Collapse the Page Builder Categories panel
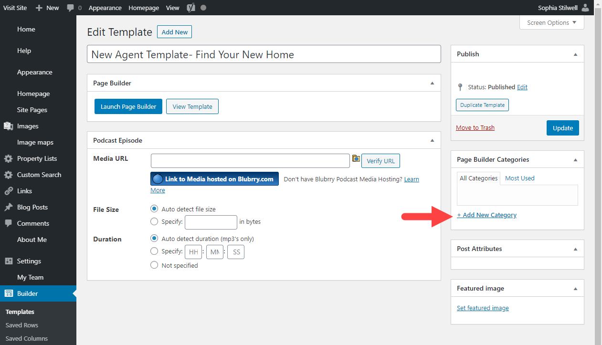 pyautogui.click(x=575, y=159)
